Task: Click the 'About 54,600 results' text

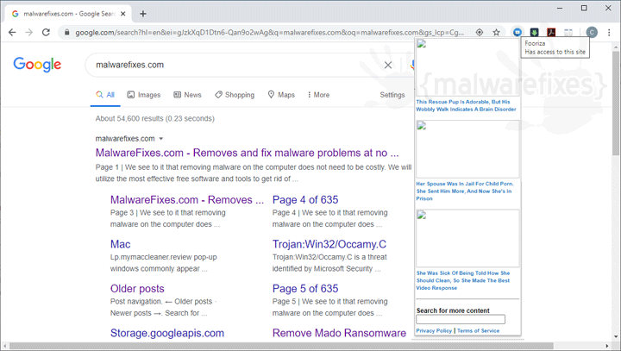Action: [154, 118]
